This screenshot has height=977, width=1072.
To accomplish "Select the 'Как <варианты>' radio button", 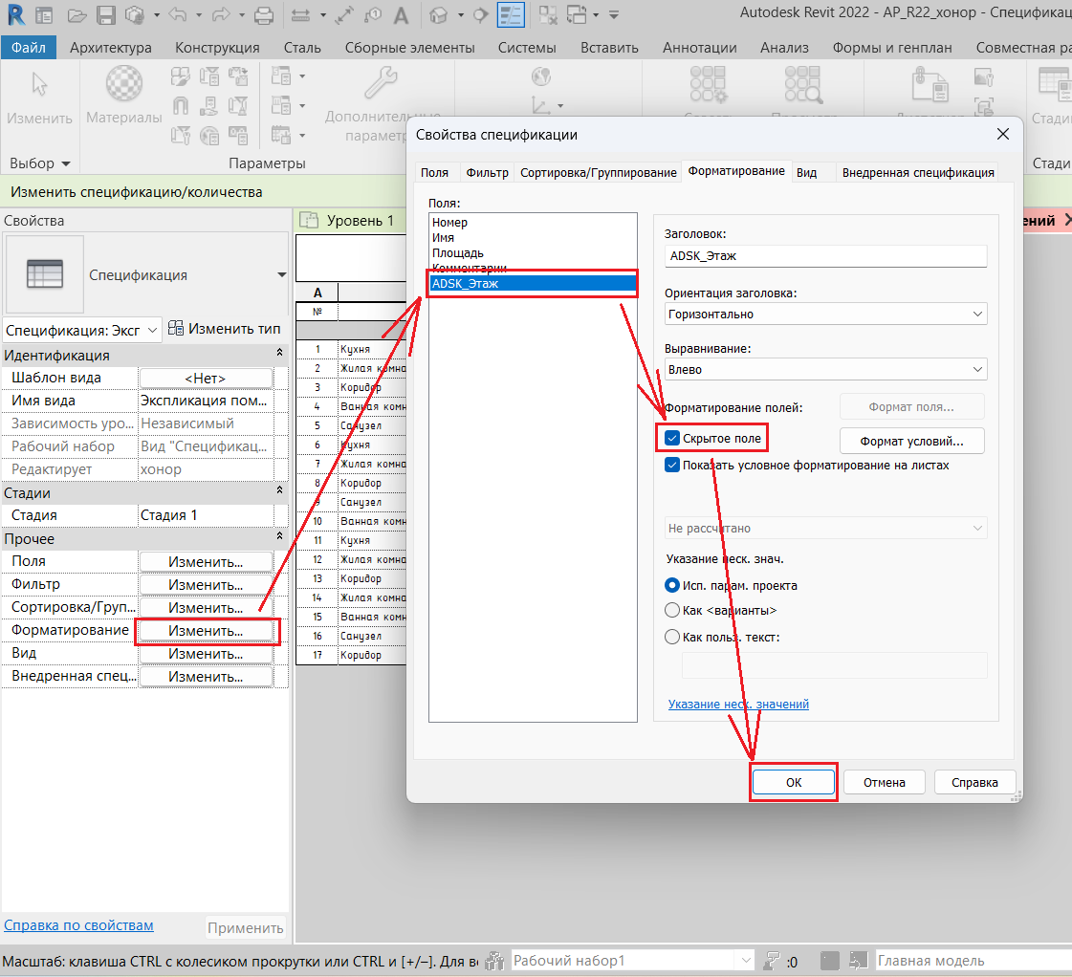I will pos(672,610).
